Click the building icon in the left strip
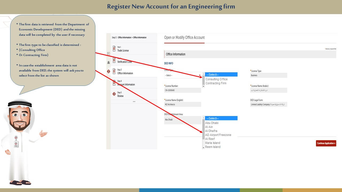Viewport: 342px width, 192px height. [x=108, y=62]
